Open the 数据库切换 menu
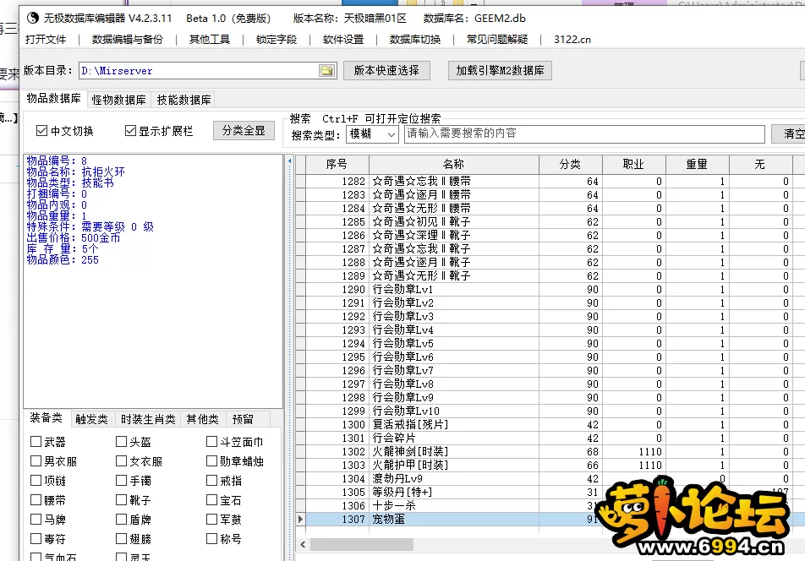Image resolution: width=805 pixels, height=561 pixels. click(414, 40)
